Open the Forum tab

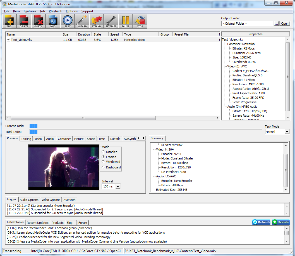[x=83, y=223]
